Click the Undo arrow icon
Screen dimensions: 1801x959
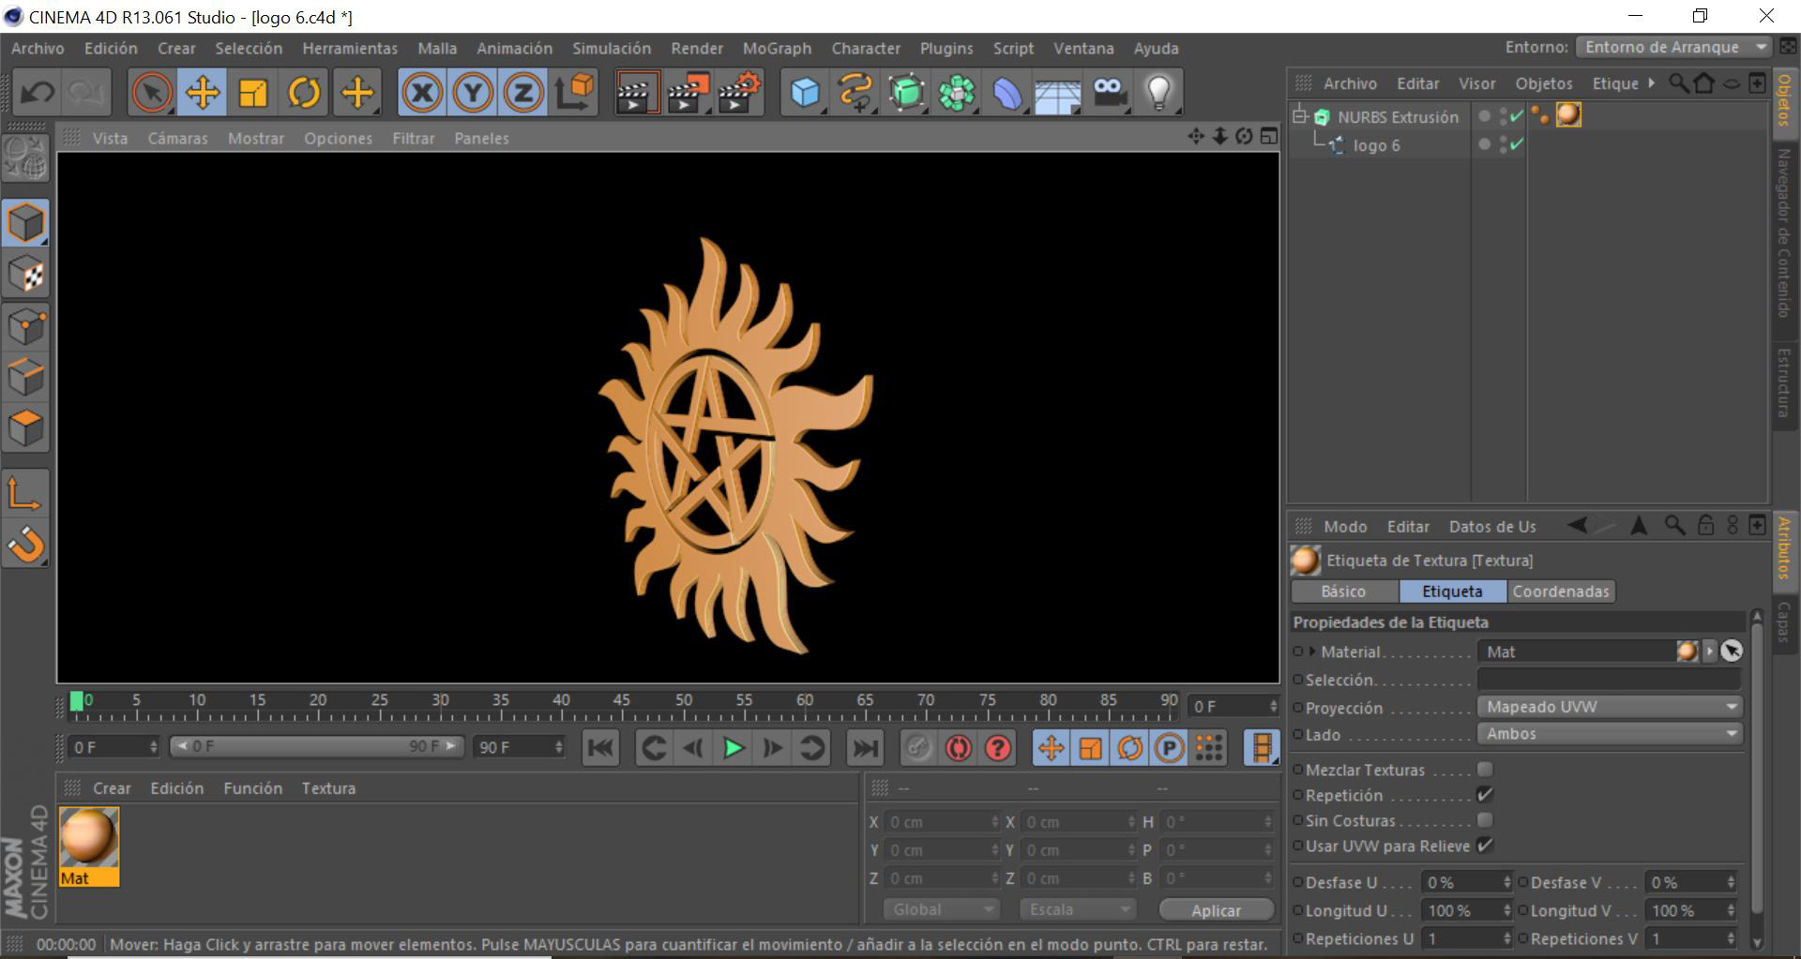tap(38, 92)
